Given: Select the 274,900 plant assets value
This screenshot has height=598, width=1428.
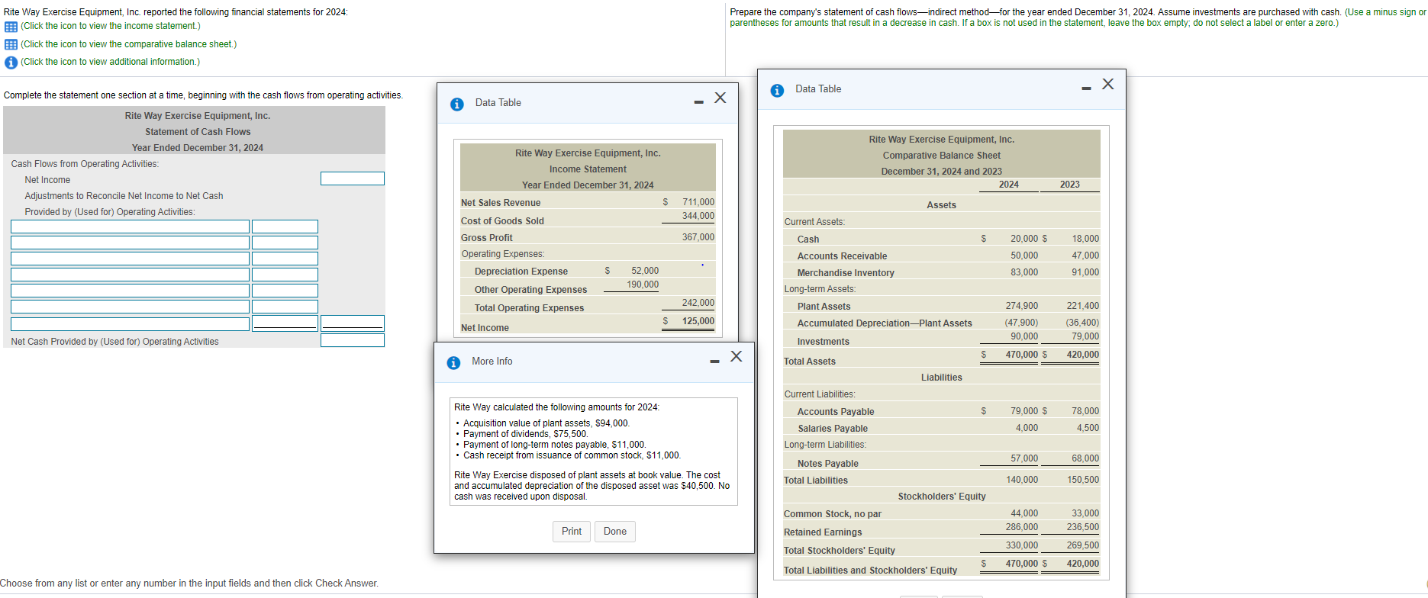Looking at the screenshot, I should coord(1022,306).
